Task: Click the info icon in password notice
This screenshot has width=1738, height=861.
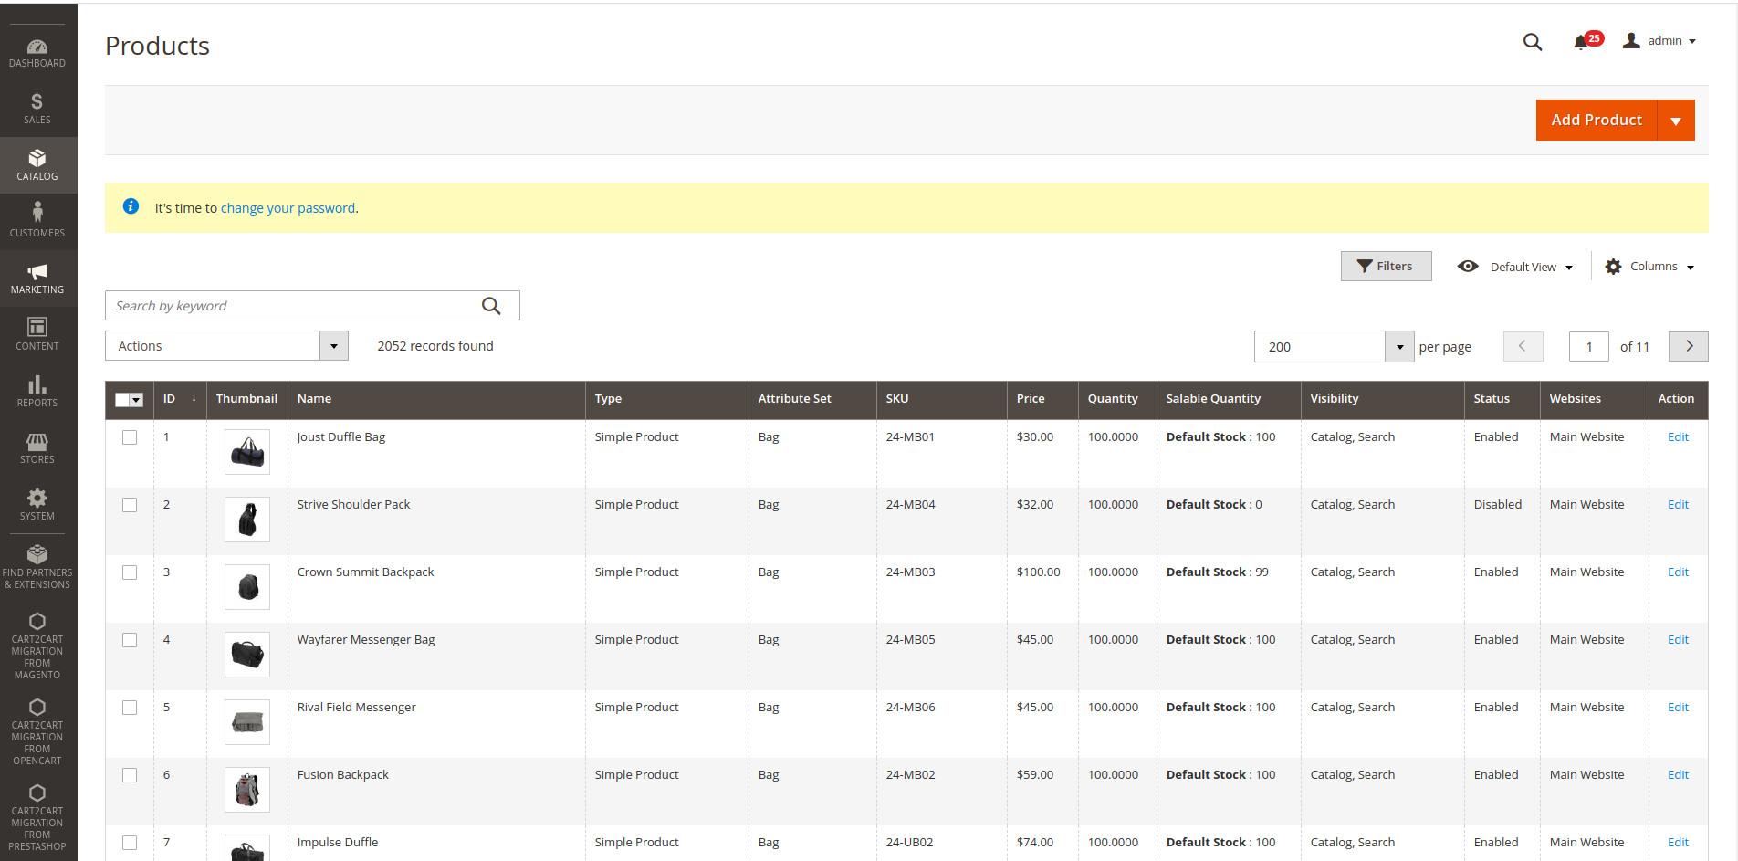Action: tap(131, 207)
